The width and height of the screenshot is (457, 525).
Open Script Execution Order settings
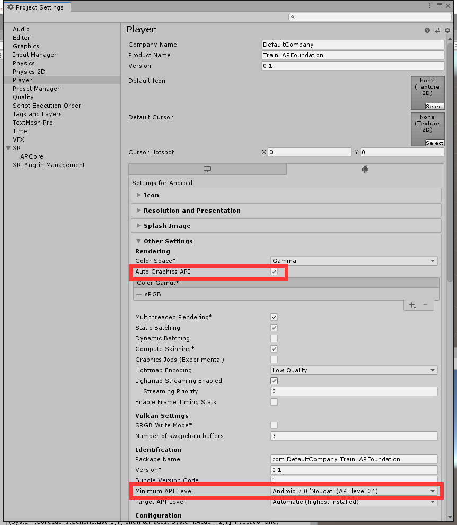click(x=47, y=106)
